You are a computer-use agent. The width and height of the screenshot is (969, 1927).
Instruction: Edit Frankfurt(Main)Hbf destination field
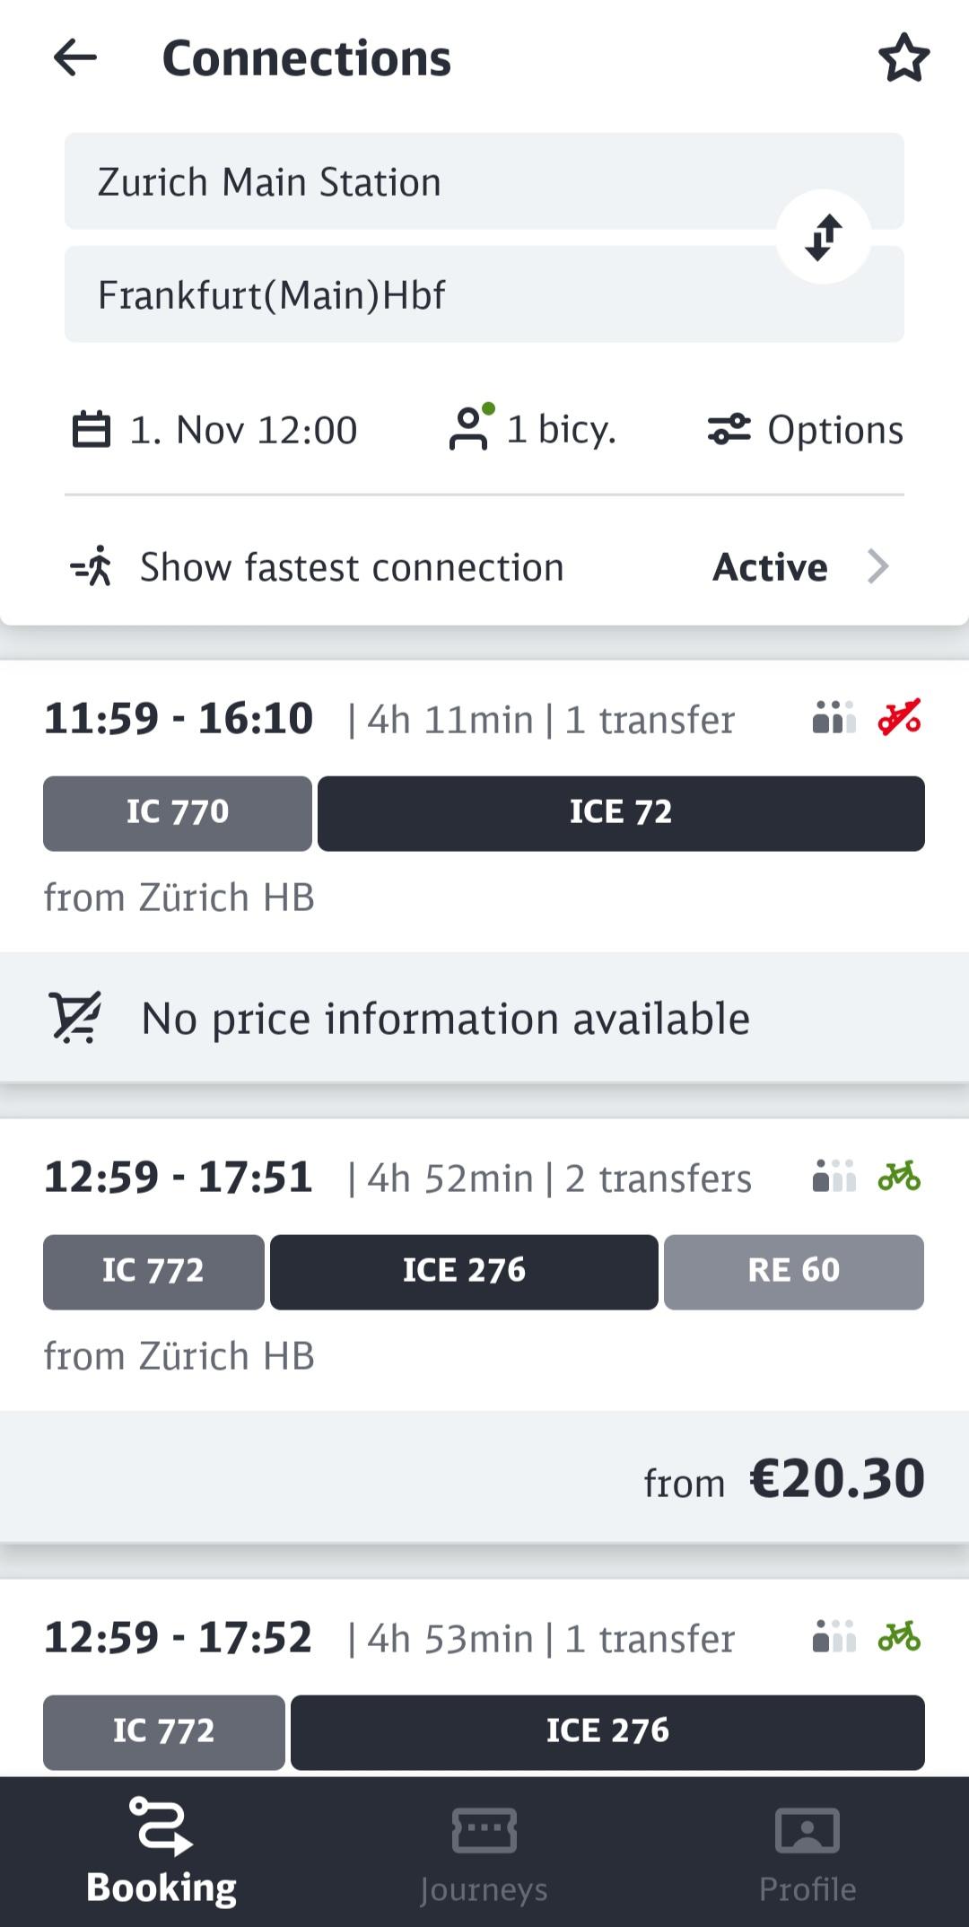484,294
